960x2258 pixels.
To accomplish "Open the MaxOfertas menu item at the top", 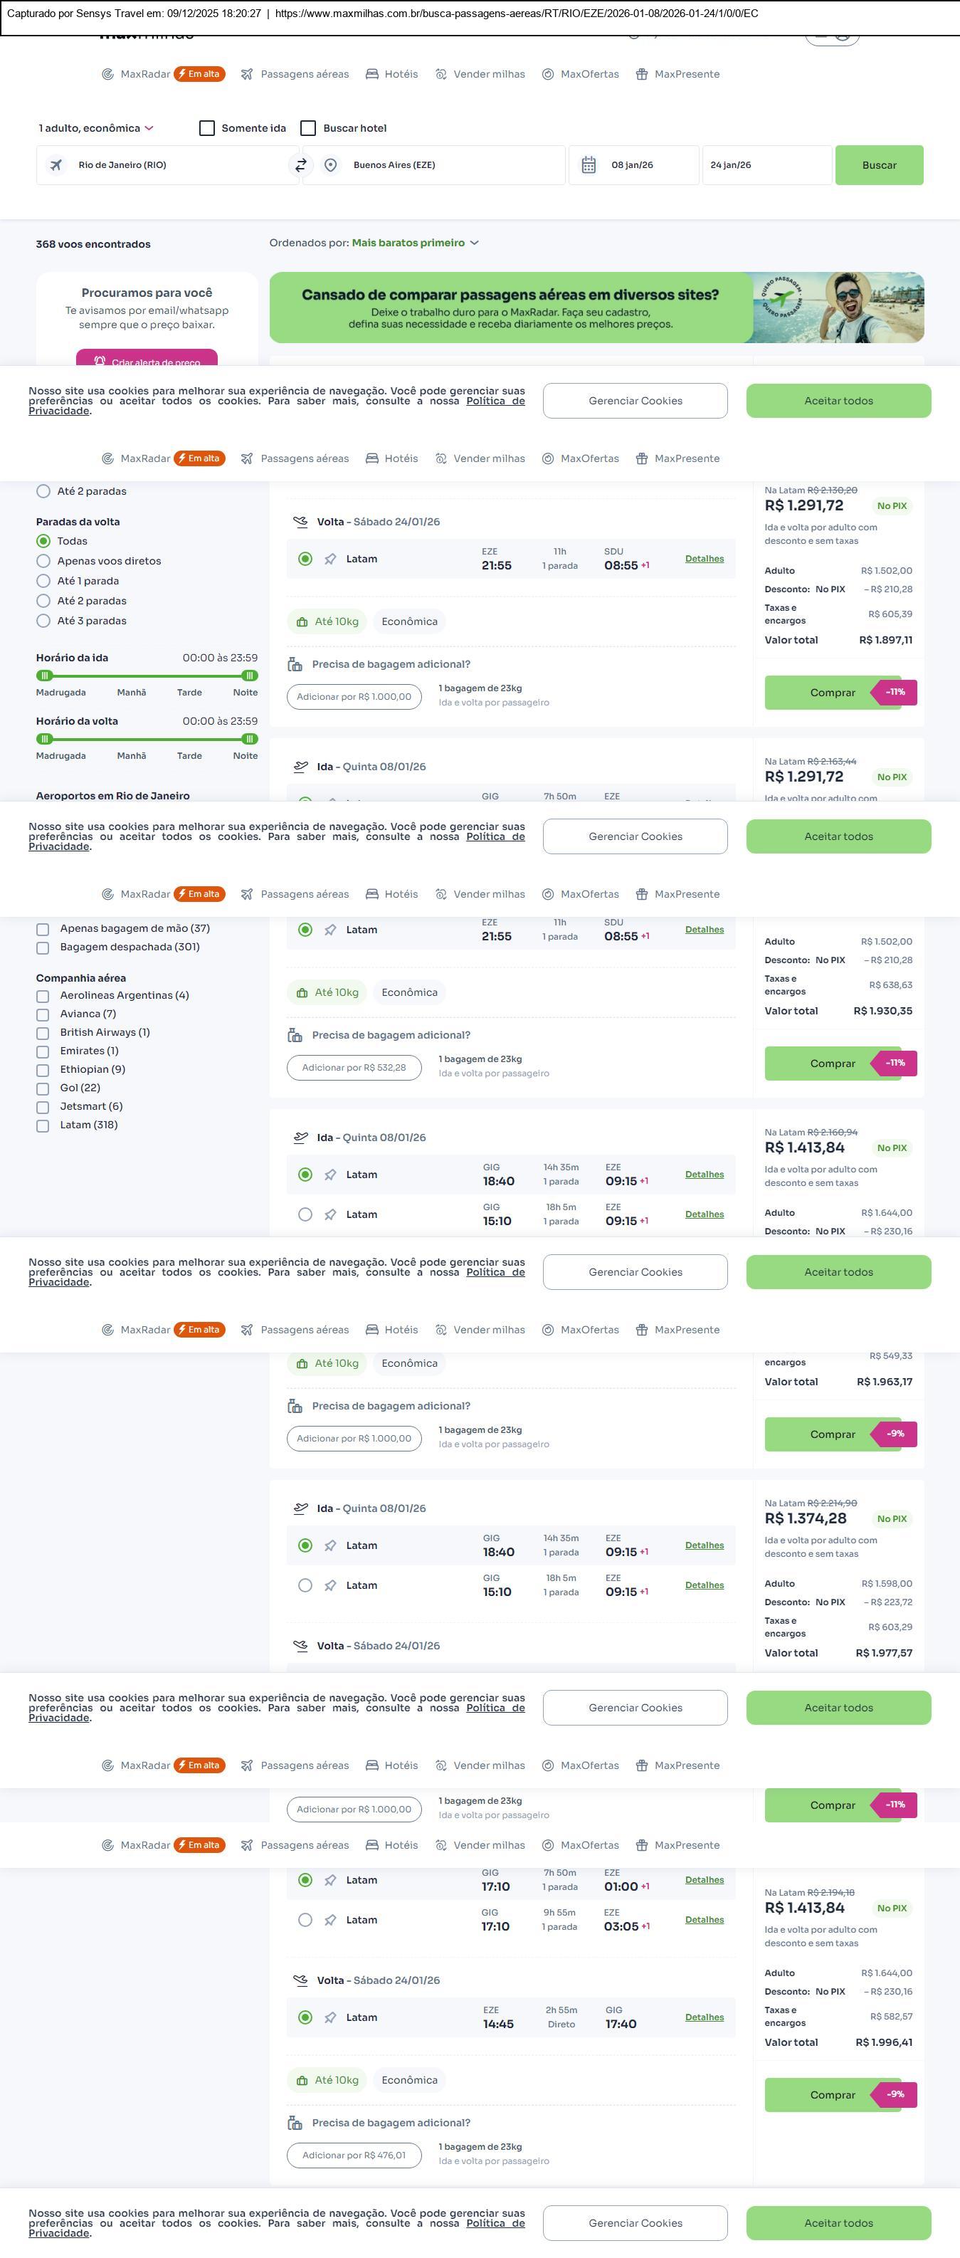I will (x=589, y=75).
